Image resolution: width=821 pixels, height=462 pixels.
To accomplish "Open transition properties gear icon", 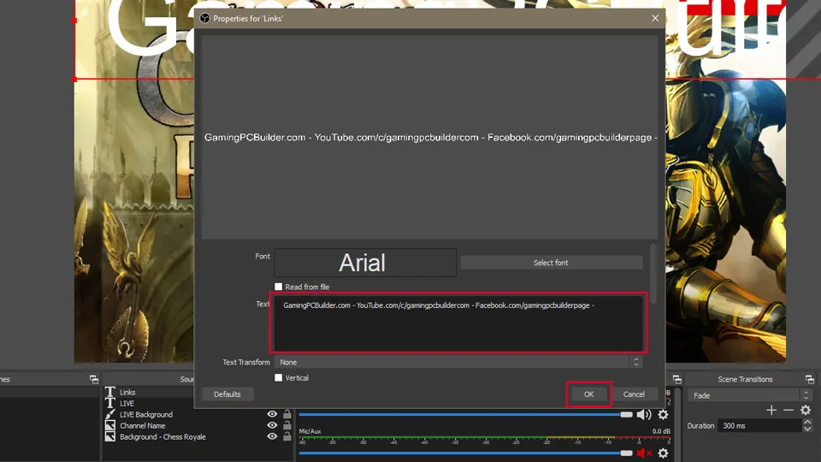I will click(x=806, y=410).
